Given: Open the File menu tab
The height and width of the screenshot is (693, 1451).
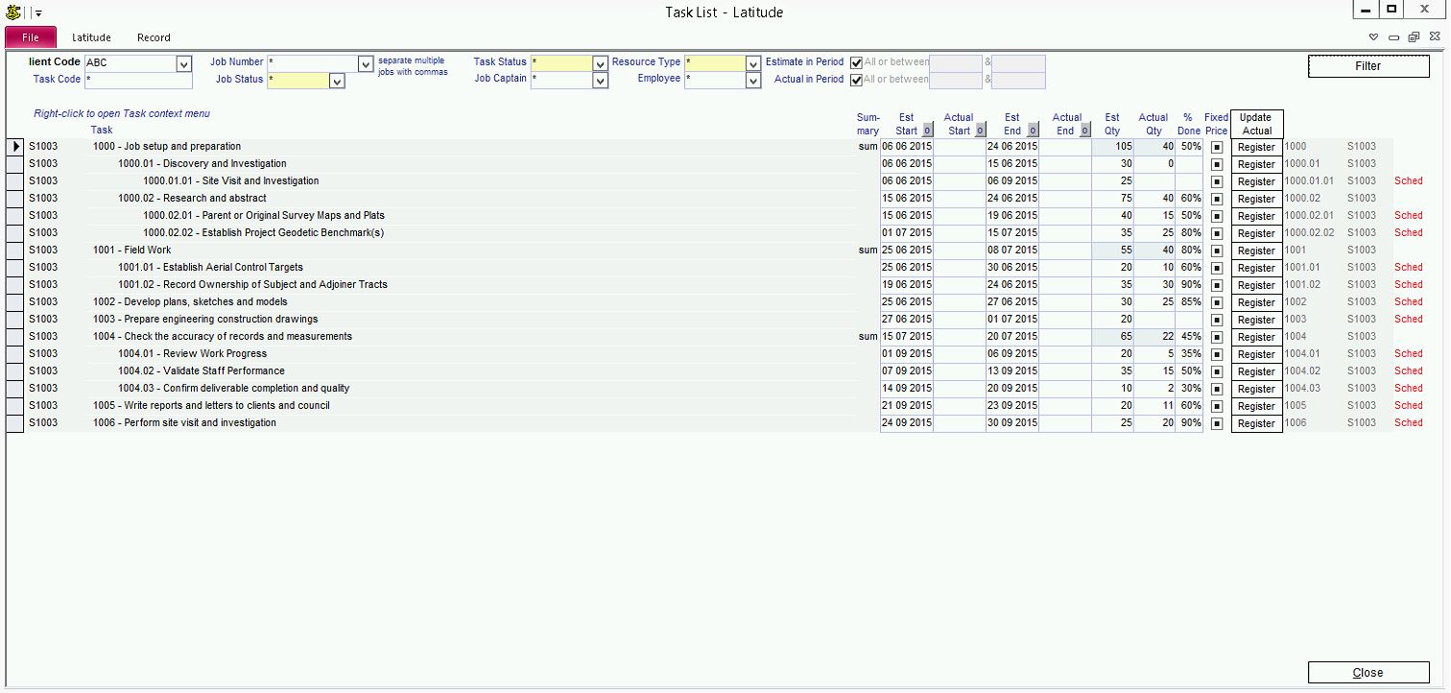Looking at the screenshot, I should pos(31,37).
